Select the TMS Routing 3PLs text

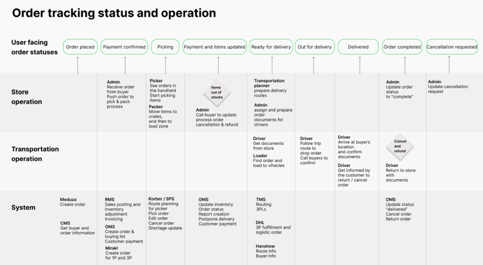(x=264, y=204)
